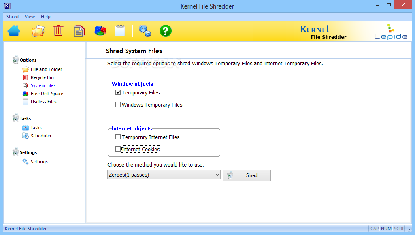Open the Help menu
The height and width of the screenshot is (235, 415).
pos(45,17)
